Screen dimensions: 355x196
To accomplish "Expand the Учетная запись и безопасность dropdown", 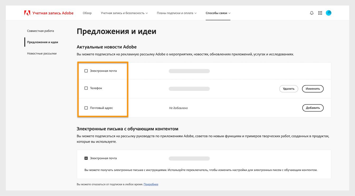I will pos(124,12).
